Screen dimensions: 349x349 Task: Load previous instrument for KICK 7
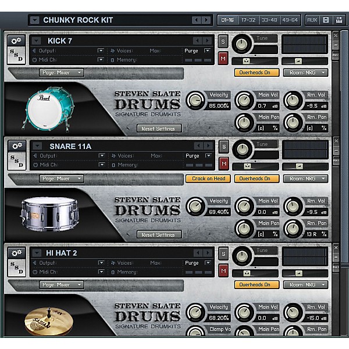click(x=197, y=41)
